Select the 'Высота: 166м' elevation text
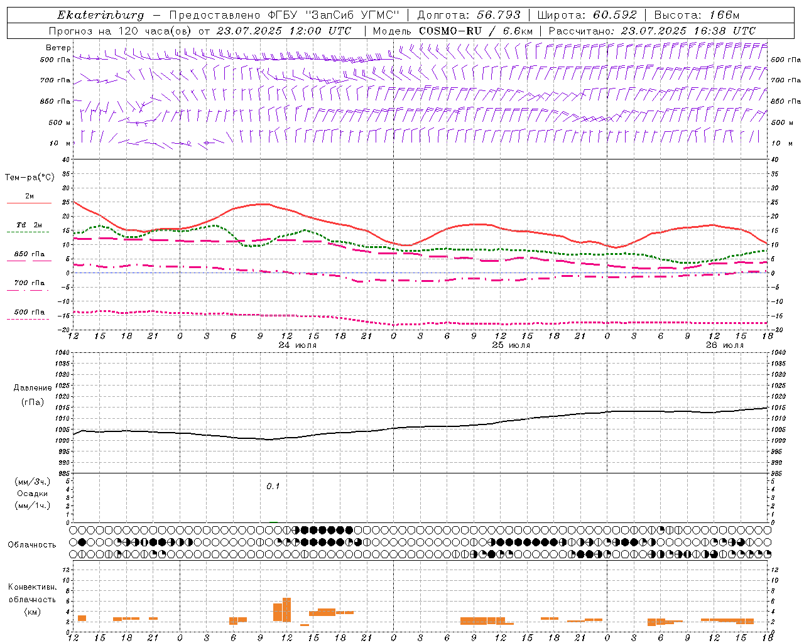 point(697,15)
